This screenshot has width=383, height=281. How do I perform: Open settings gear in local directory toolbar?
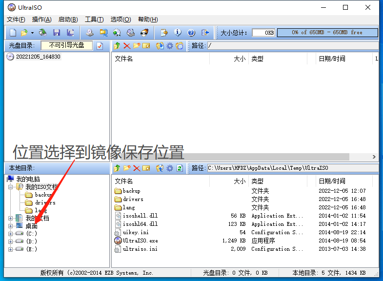point(169,168)
